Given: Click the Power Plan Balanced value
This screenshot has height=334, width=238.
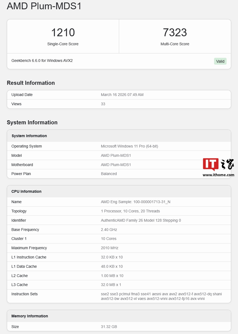Looking at the screenshot, I should 109,174.
